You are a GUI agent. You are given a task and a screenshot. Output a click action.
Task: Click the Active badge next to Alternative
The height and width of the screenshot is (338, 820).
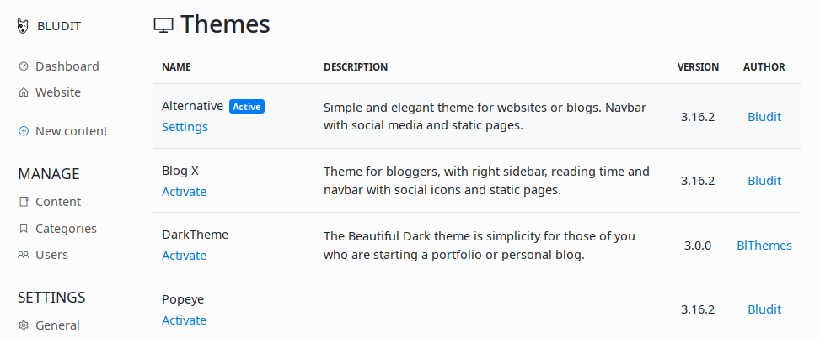click(247, 107)
